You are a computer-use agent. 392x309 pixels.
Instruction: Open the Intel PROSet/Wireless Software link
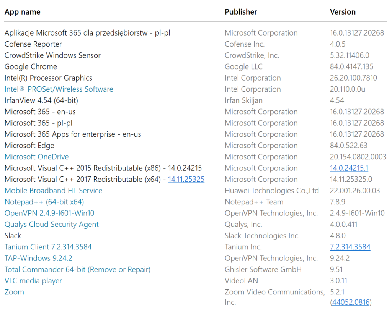pyautogui.click(x=59, y=89)
